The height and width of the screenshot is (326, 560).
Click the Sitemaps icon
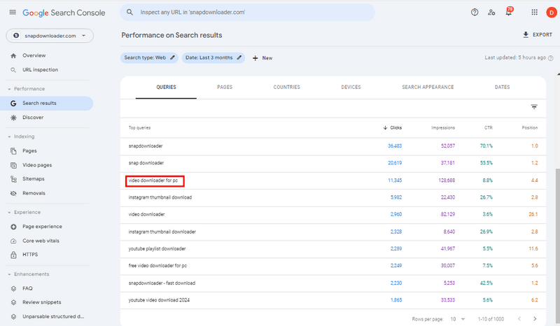[13, 179]
